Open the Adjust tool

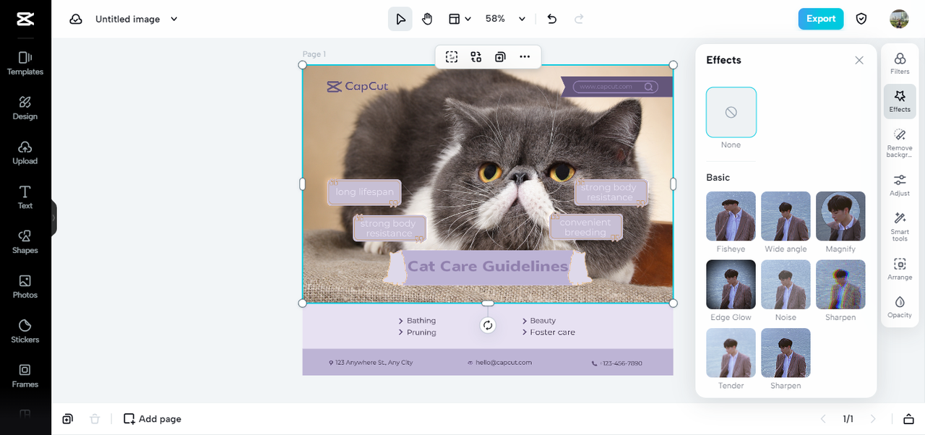900,185
